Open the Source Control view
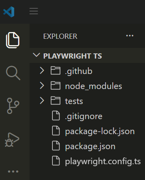 pyautogui.click(x=13, y=106)
